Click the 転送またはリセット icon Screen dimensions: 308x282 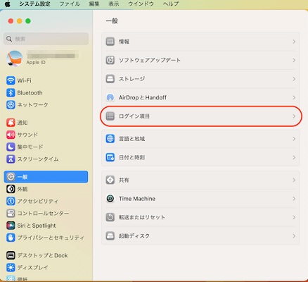(x=110, y=217)
